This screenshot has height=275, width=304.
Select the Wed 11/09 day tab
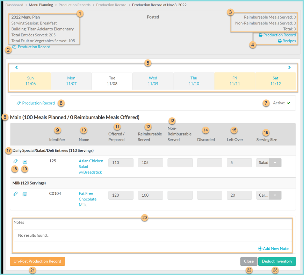coord(153,81)
